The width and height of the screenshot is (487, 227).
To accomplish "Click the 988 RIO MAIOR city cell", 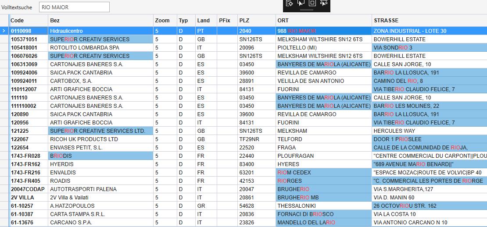I will coord(324,31).
